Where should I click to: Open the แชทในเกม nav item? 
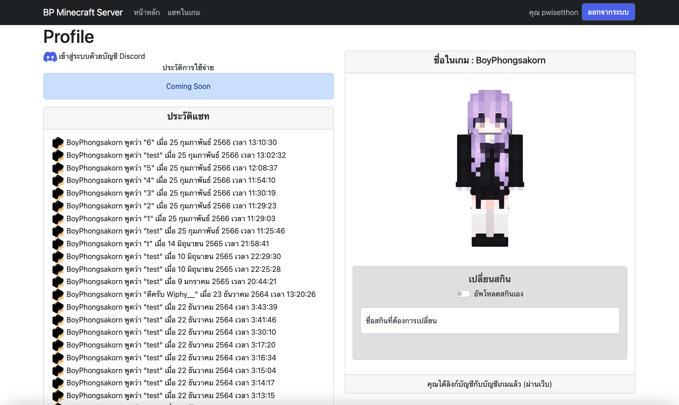pos(184,12)
